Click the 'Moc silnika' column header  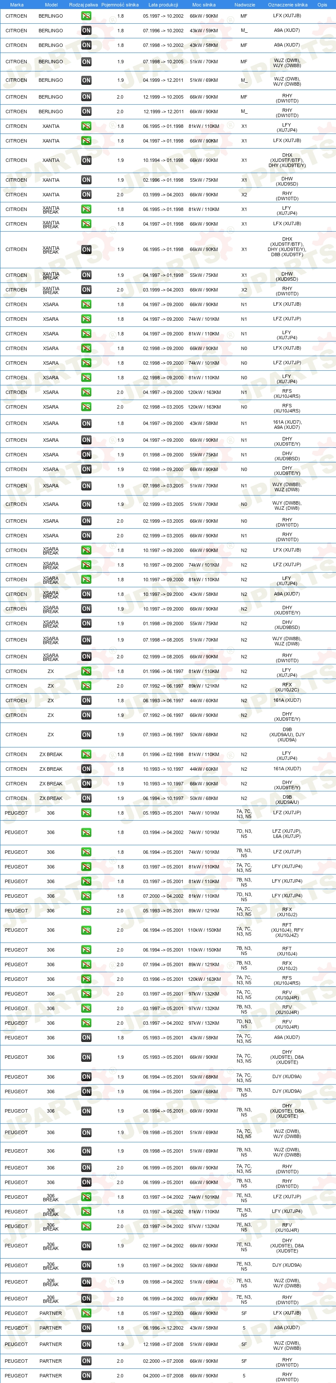pyautogui.click(x=204, y=5)
